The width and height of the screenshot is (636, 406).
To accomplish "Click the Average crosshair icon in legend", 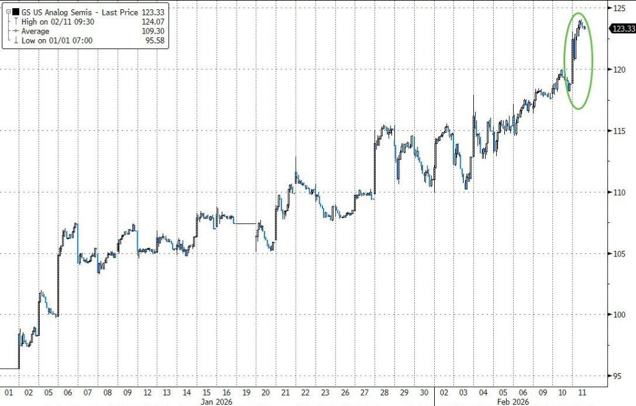I will [x=16, y=30].
